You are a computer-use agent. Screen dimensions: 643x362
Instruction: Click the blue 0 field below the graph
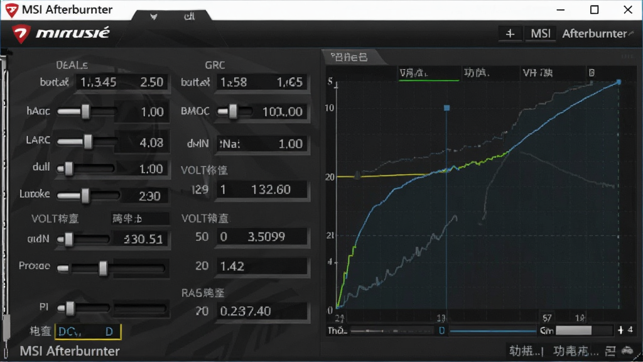click(x=441, y=331)
